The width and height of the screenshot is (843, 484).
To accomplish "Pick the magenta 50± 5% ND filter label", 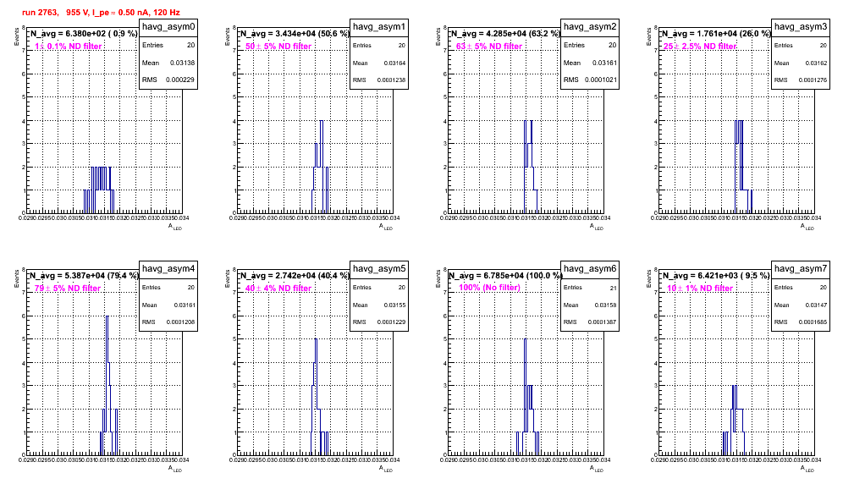I will click(278, 47).
